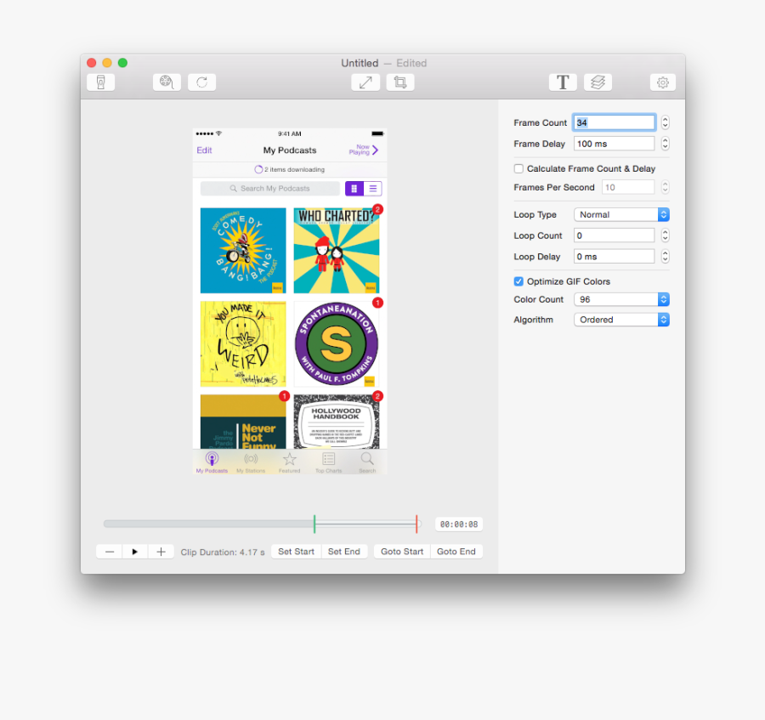Click the device recording icon in toolbar
Viewport: 765px width, 720px height.
[100, 82]
